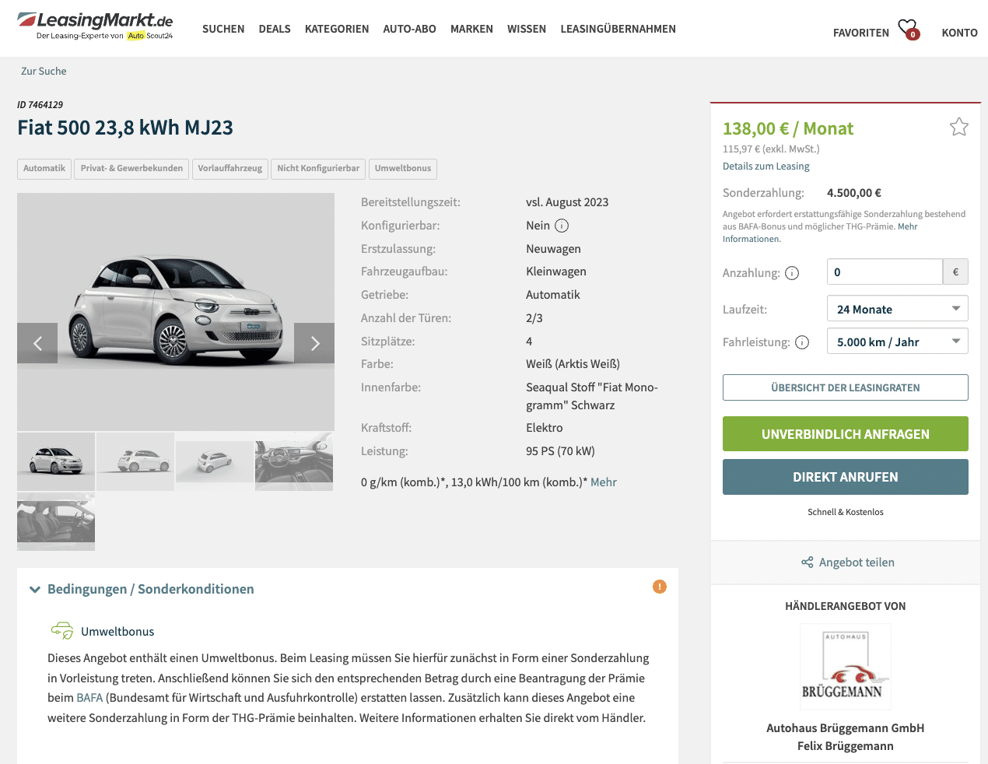The width and height of the screenshot is (988, 764).
Task: Click the ID 7464129 text
Action: pos(40,105)
